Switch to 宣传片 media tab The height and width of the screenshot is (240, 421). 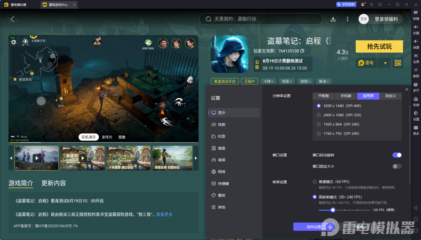coord(107,137)
